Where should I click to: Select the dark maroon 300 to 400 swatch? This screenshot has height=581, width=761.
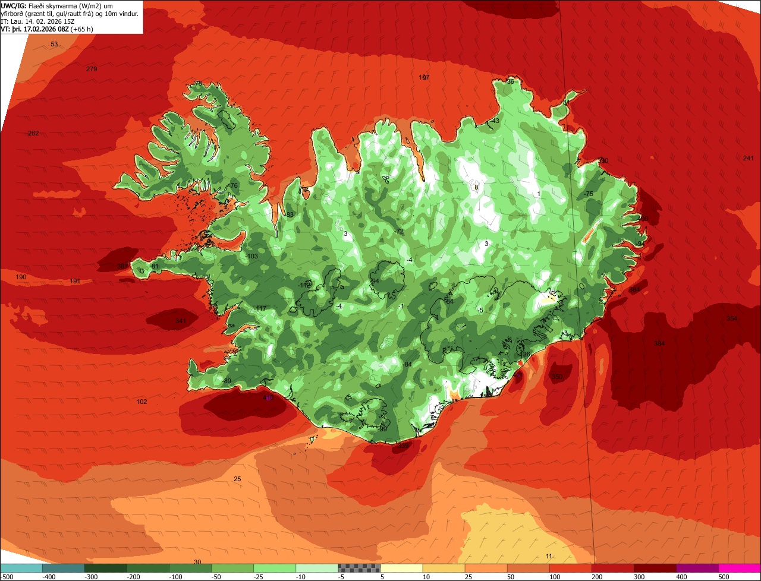tap(655, 568)
